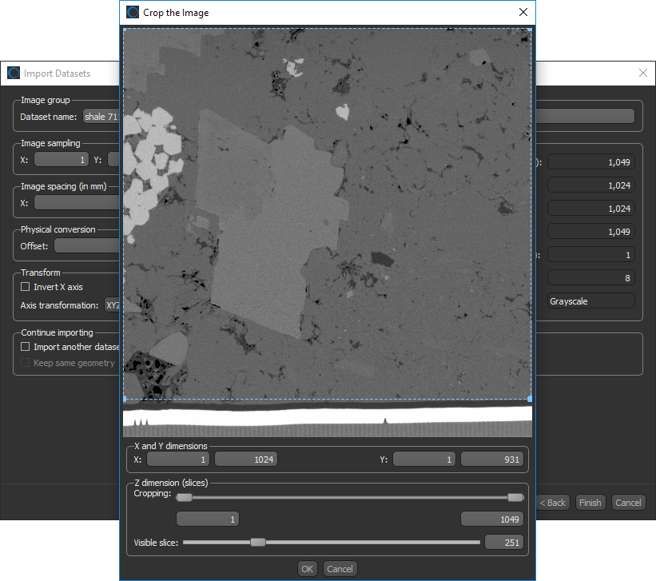Click the Back button in Import Datasets

[x=553, y=503]
